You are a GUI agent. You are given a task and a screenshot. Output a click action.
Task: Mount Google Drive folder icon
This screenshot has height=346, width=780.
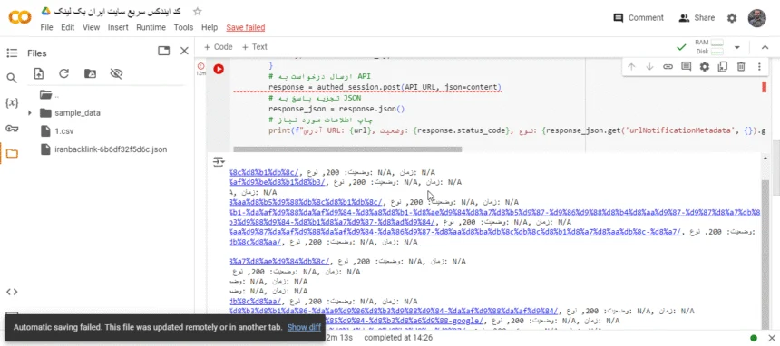pos(90,73)
